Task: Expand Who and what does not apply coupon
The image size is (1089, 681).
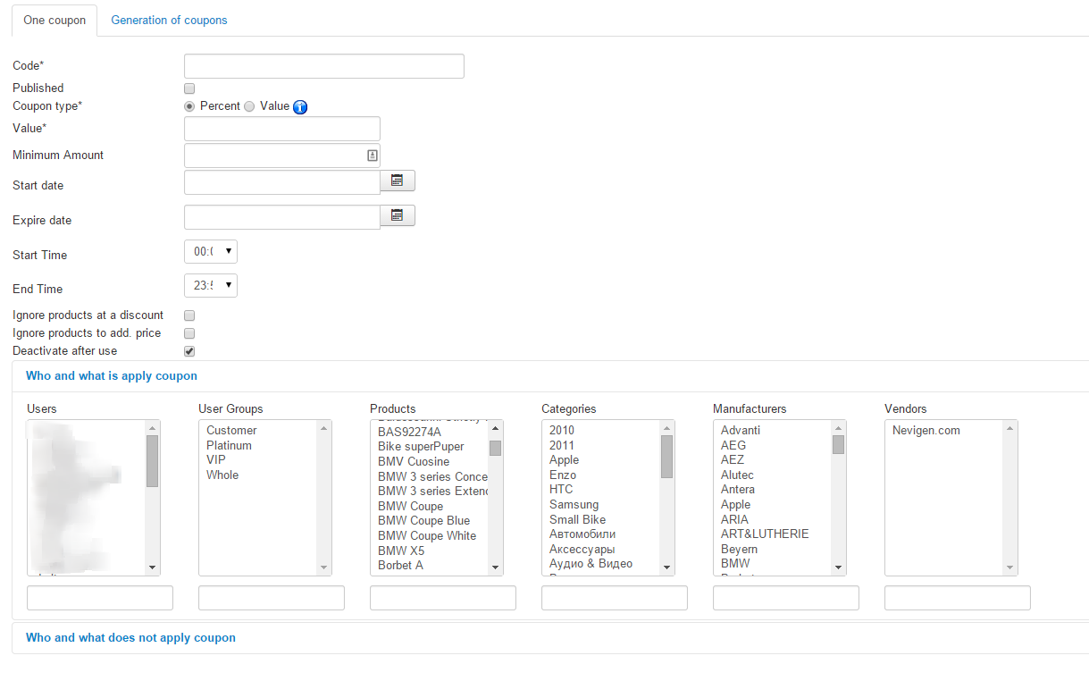Action: pos(130,638)
